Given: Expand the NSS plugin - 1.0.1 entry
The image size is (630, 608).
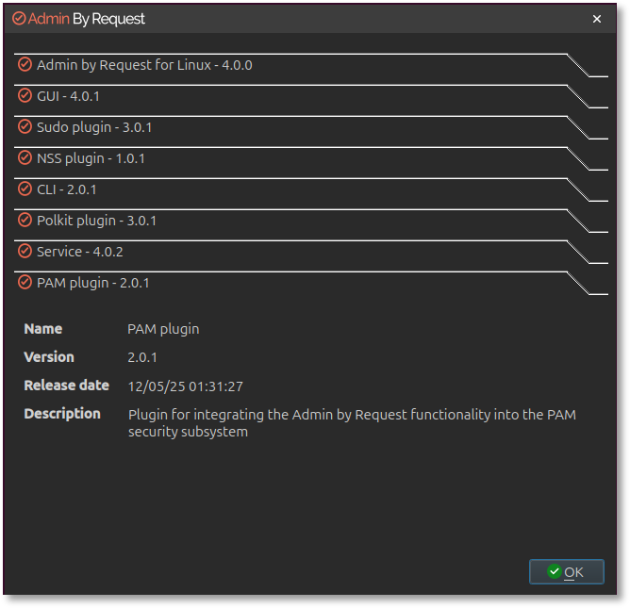Looking at the screenshot, I should pyautogui.click(x=91, y=158).
